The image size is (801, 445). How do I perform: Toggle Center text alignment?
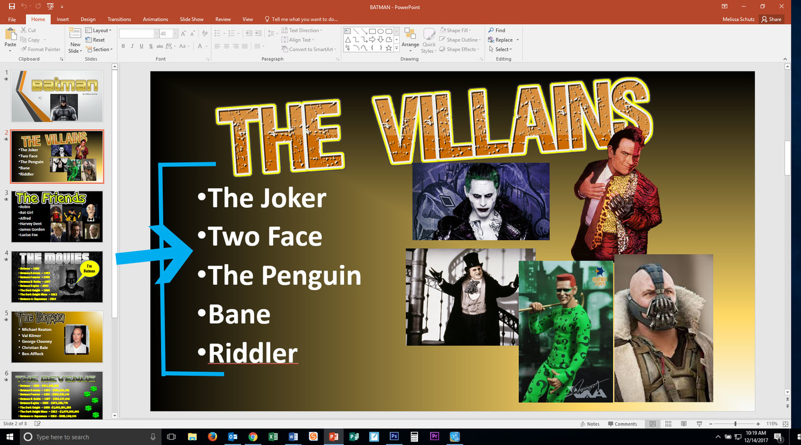click(226, 46)
